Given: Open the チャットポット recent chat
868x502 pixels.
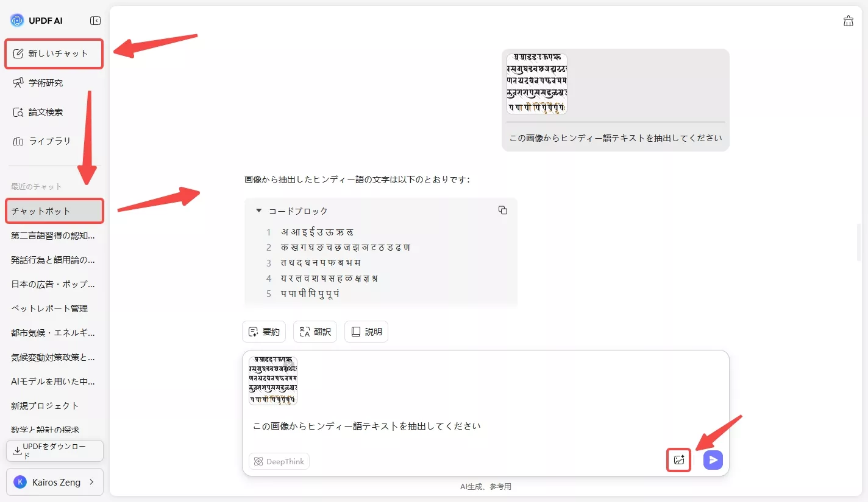Looking at the screenshot, I should (x=54, y=211).
